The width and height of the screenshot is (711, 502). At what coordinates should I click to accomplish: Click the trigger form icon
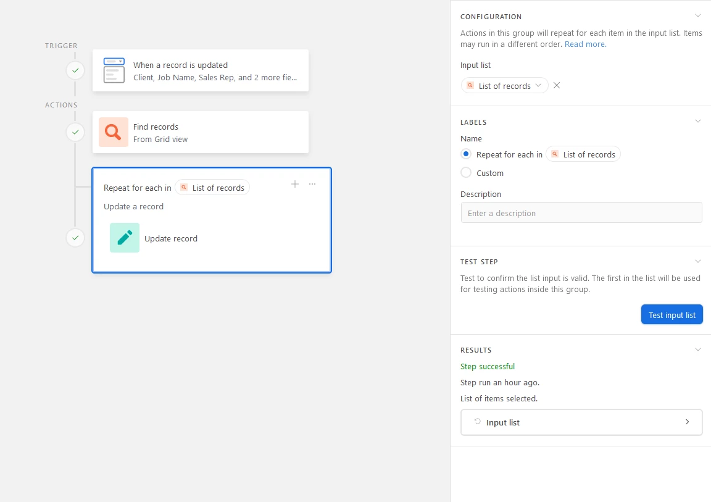(x=114, y=70)
